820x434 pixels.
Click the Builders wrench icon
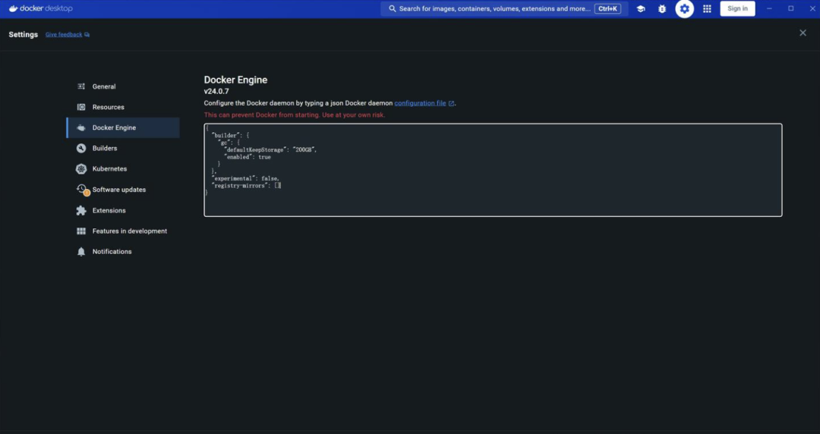click(x=81, y=149)
